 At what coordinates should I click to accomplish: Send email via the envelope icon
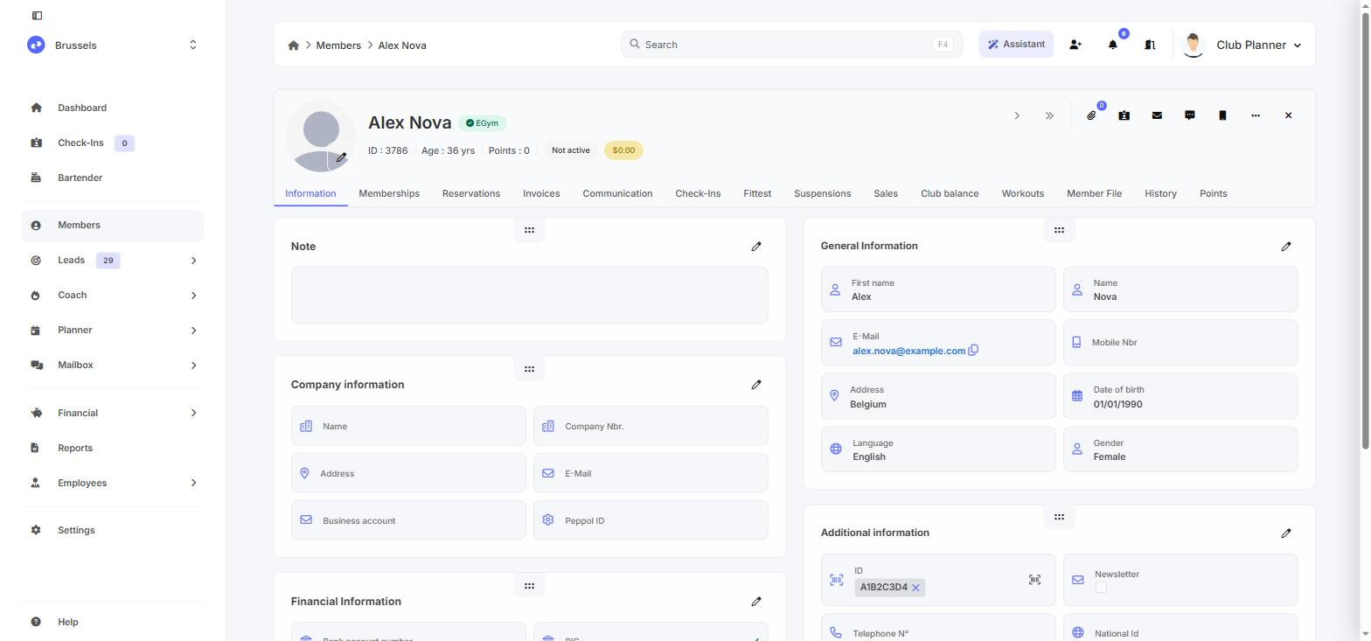pos(1157,115)
